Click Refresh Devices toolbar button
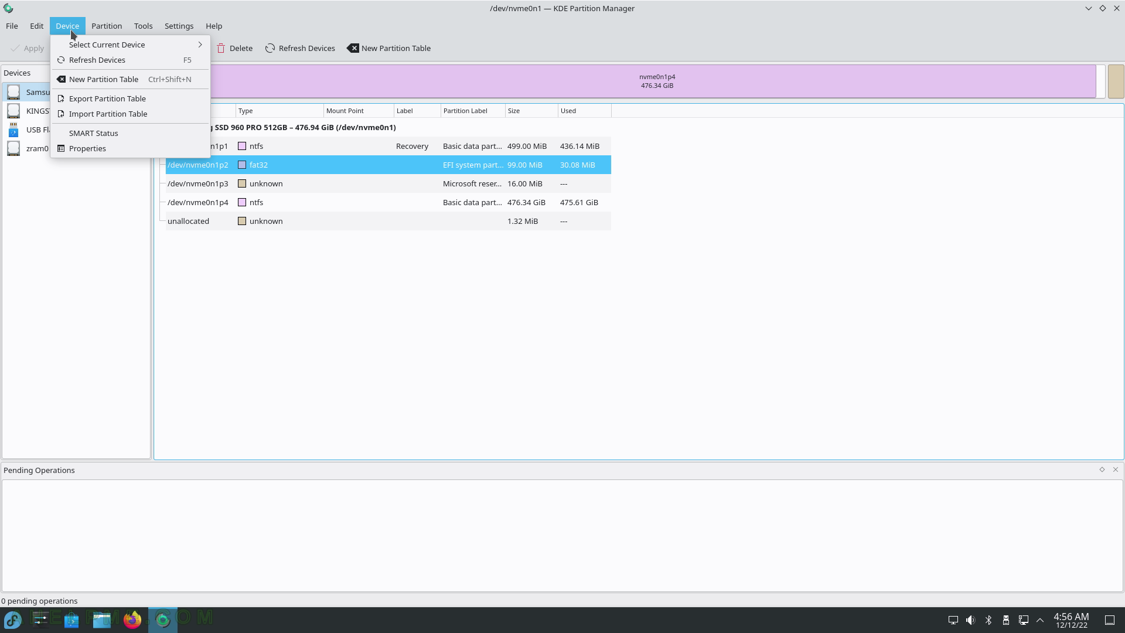1125x633 pixels. (300, 48)
